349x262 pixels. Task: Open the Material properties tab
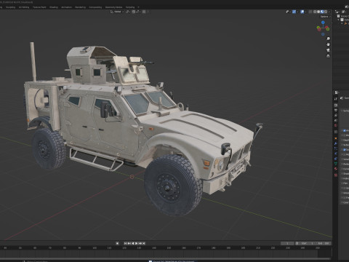(336, 168)
